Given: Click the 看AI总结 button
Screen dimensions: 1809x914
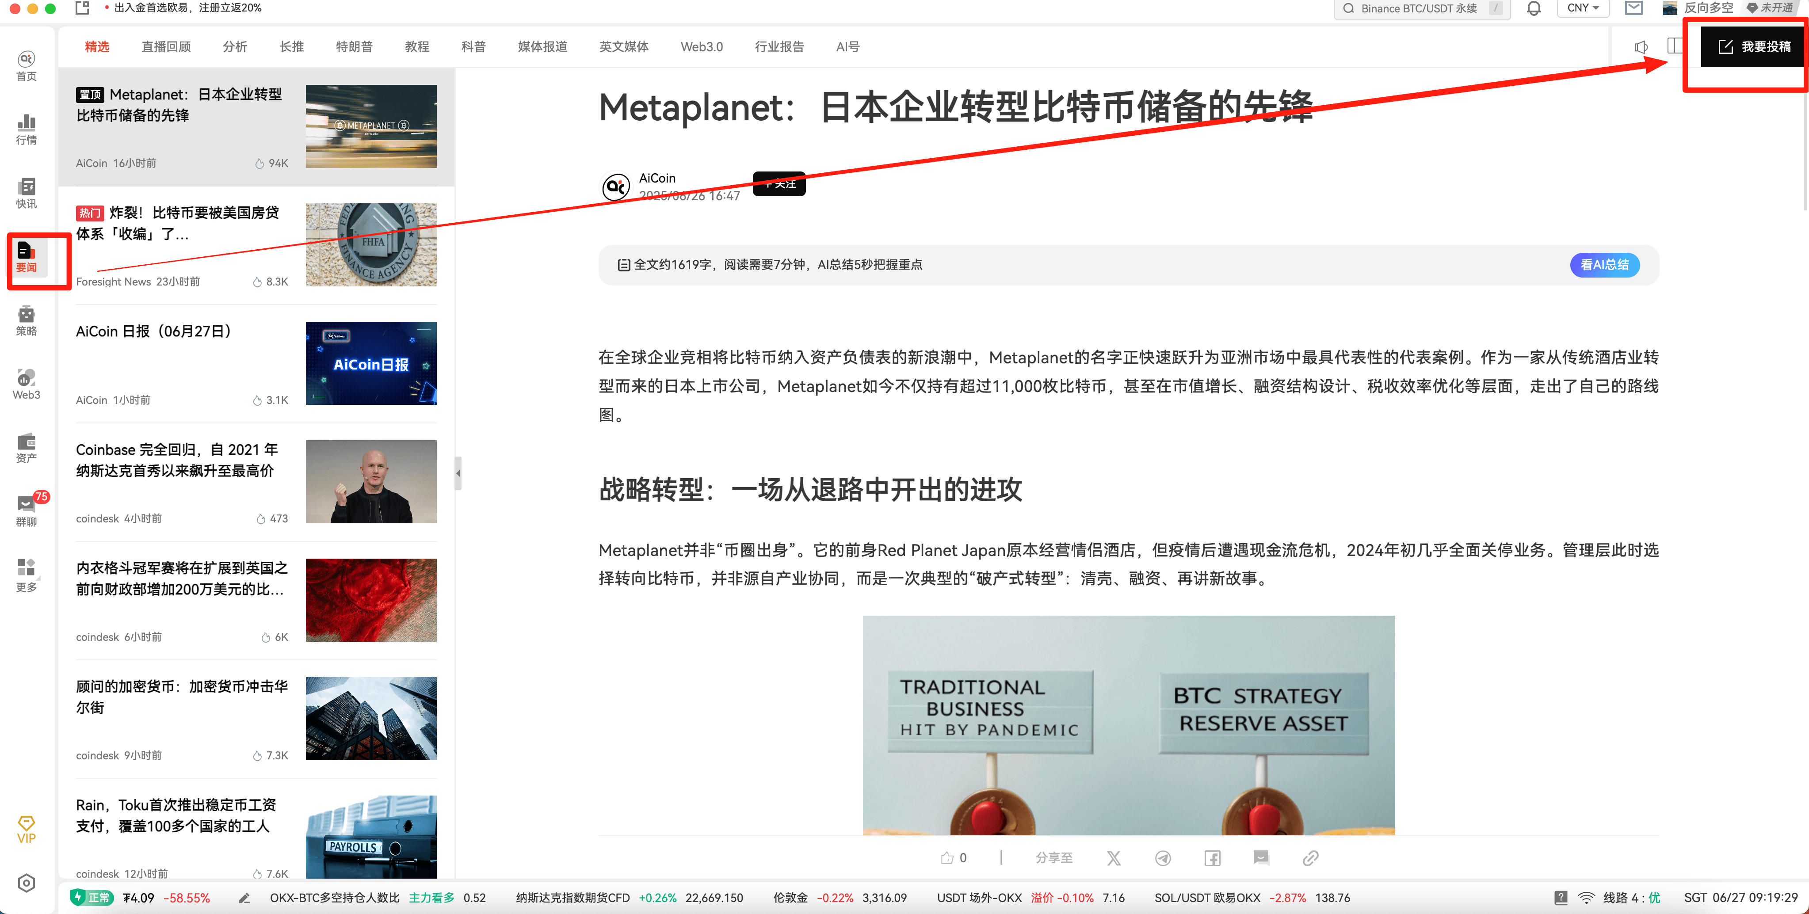Looking at the screenshot, I should [x=1605, y=265].
